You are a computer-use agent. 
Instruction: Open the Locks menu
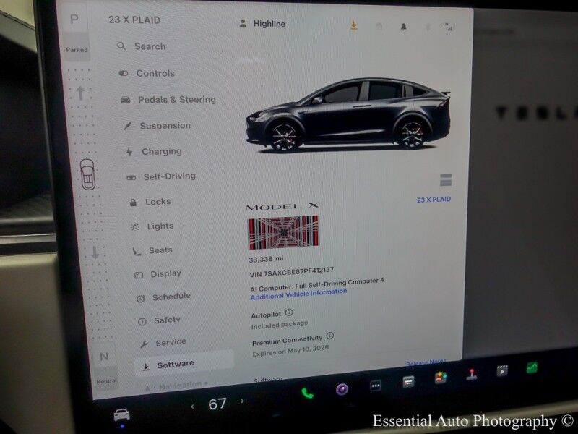click(x=150, y=202)
